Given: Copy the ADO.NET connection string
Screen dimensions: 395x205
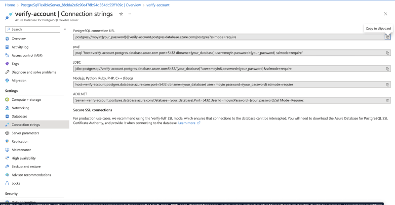Looking at the screenshot, I should [388, 100].
